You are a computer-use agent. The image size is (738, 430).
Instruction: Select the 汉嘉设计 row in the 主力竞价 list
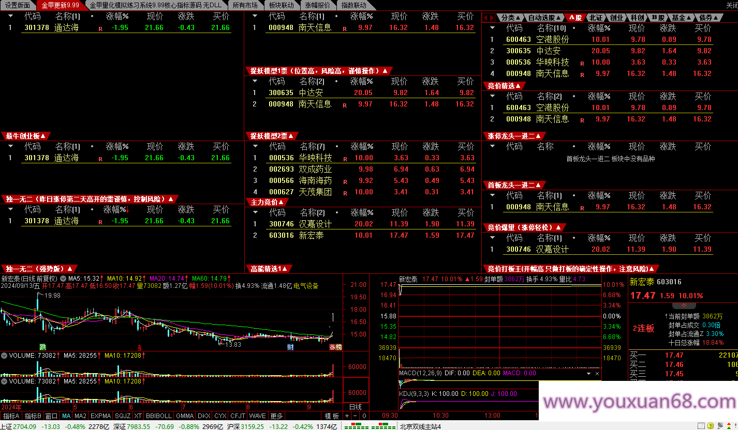315,224
